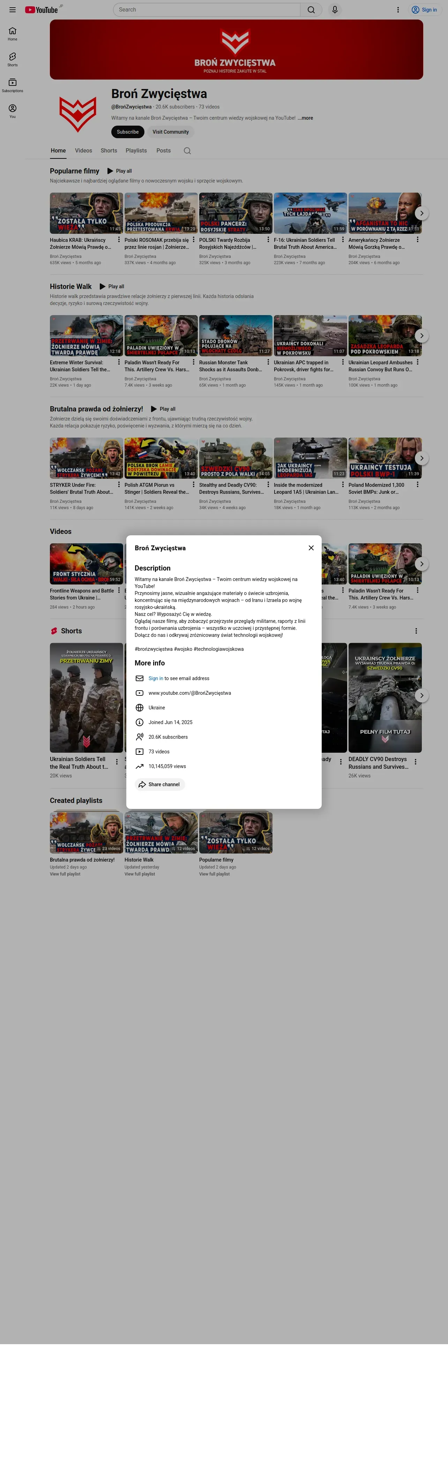This screenshot has height=1467, width=448.
Task: Open options for STRYKER Under Fire video
Action: point(118,485)
